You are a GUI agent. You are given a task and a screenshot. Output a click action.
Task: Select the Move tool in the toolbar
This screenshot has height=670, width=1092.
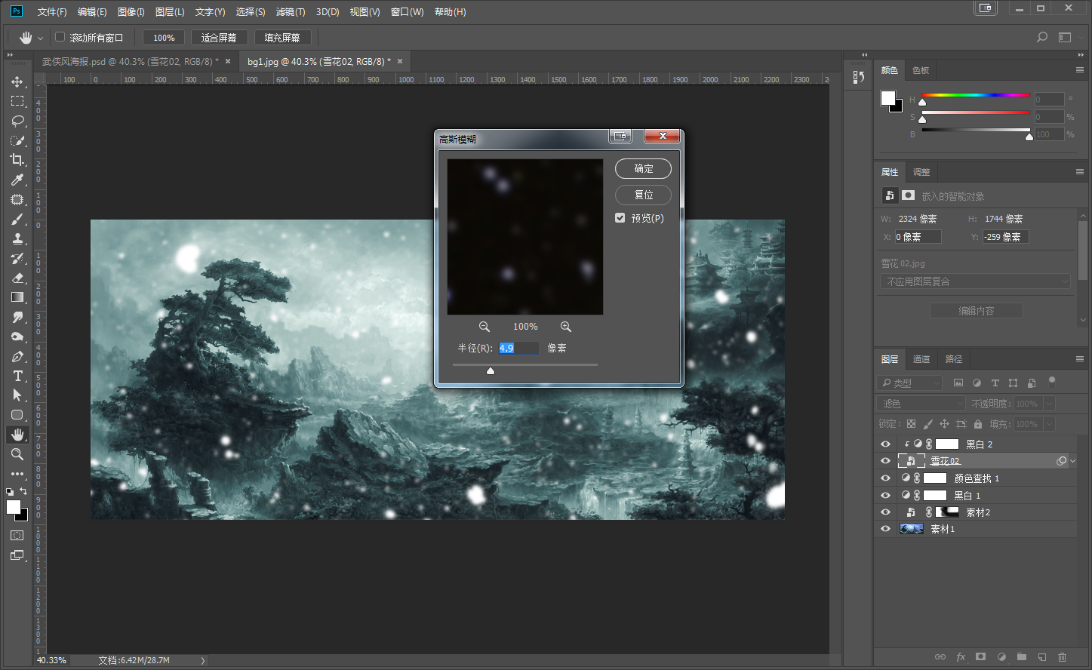(x=17, y=81)
